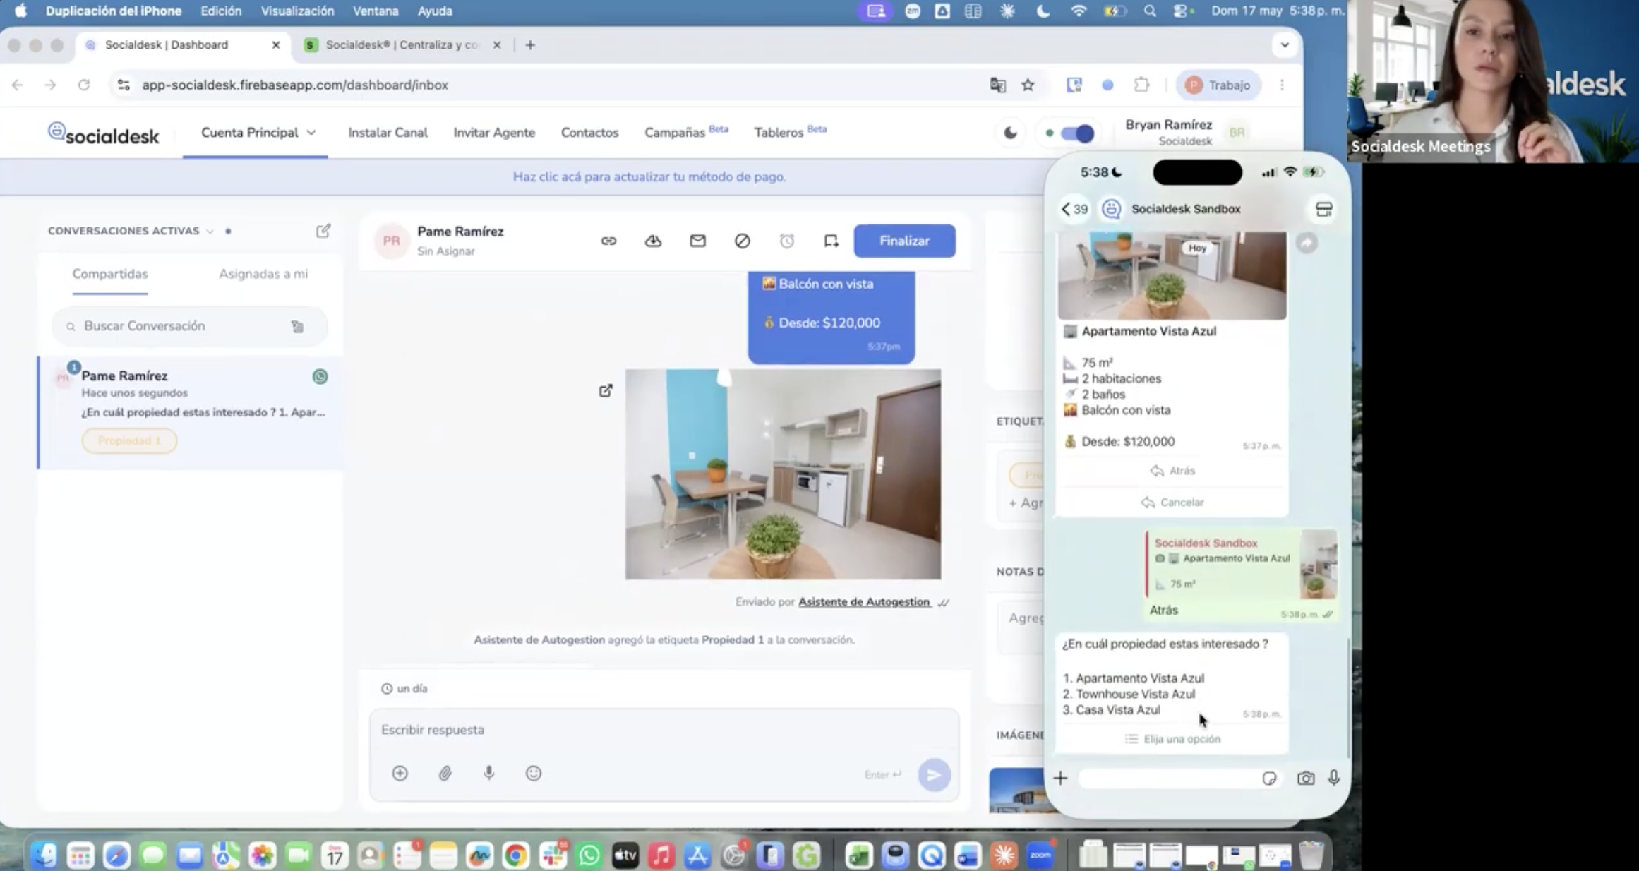Open Pame Ramírez conversation row
The height and width of the screenshot is (871, 1639).
[191, 413]
